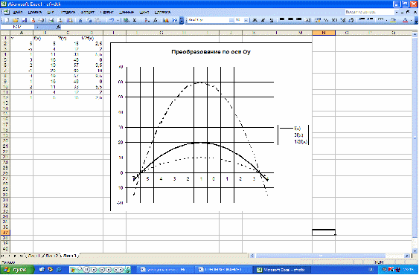This screenshot has height=275, width=419.
Task: Click the Name Box cell reference field
Action: pos(18,27)
